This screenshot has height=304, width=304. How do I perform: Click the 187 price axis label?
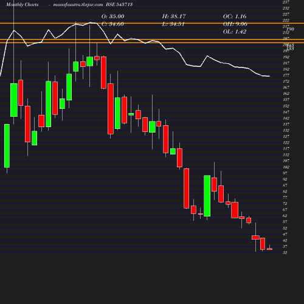coord(286,63)
